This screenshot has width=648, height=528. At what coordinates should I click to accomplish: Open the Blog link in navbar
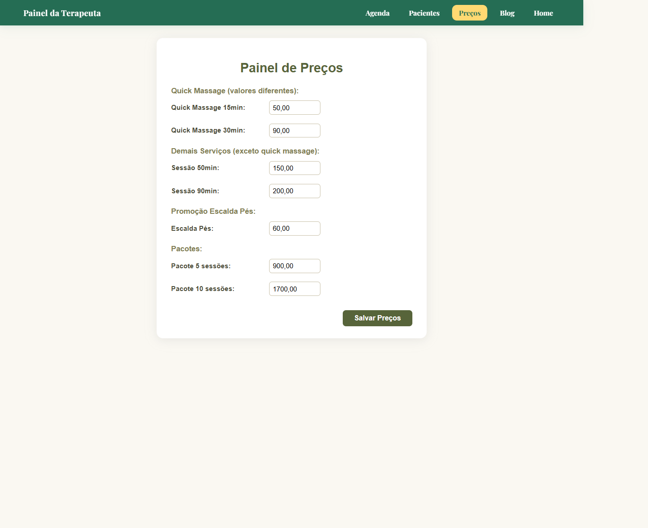pos(507,13)
